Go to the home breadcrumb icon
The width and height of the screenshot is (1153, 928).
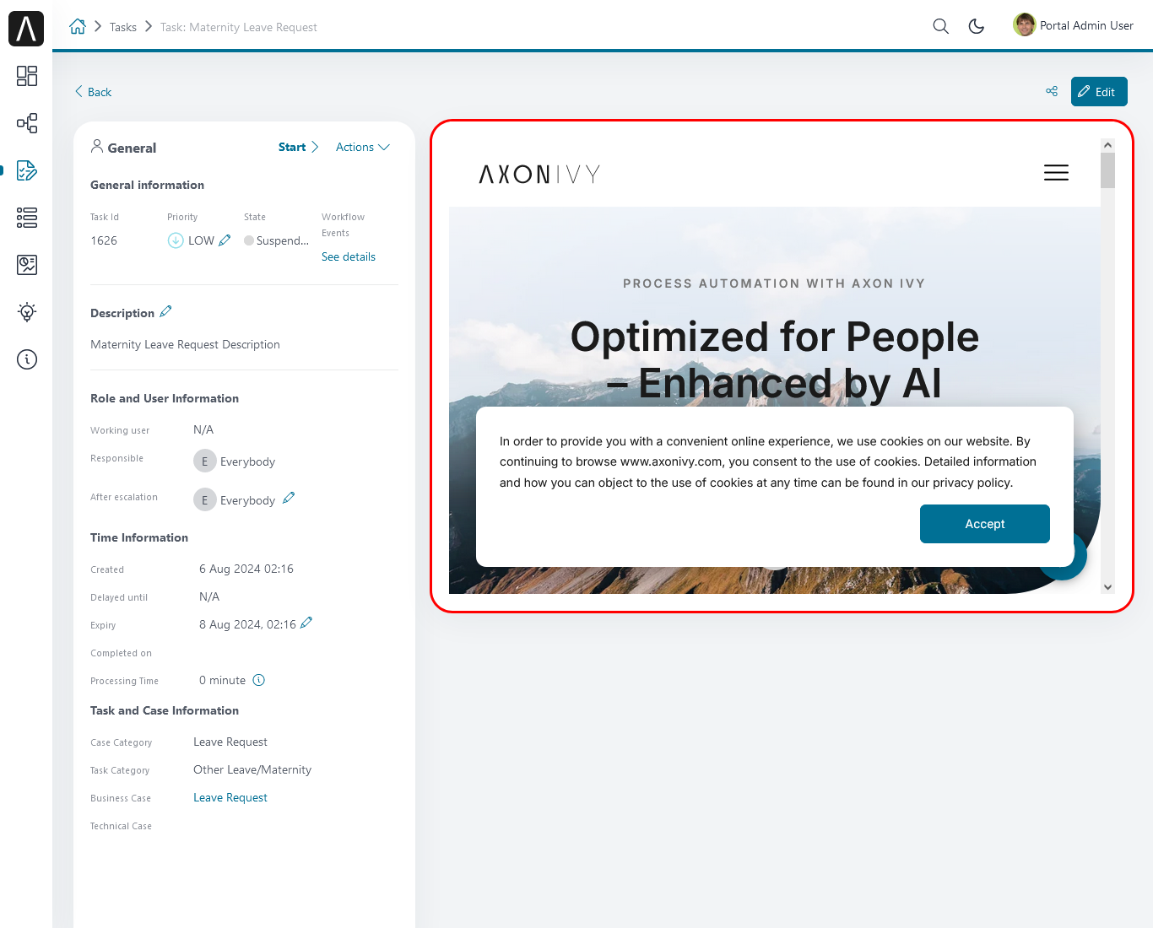coord(78,26)
